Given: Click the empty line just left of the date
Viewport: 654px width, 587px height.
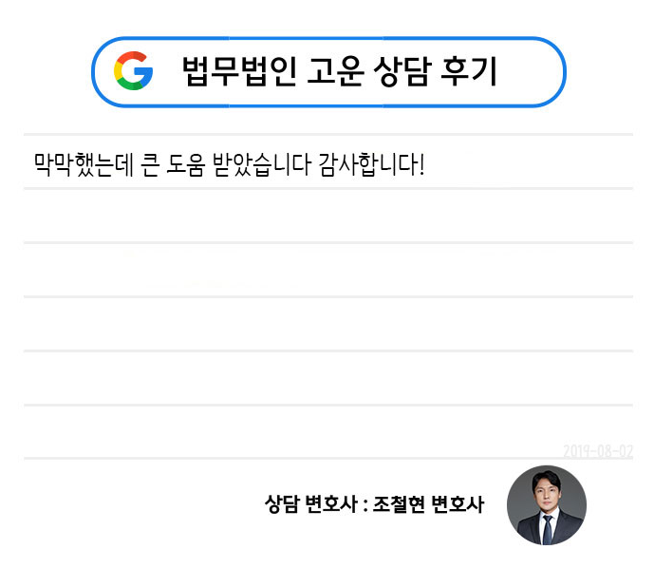Looking at the screenshot, I should 285,434.
